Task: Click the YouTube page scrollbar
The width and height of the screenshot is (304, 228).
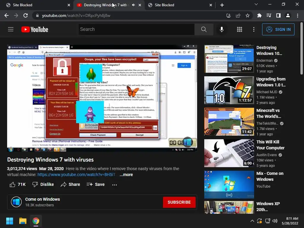Action: click(x=302, y=48)
